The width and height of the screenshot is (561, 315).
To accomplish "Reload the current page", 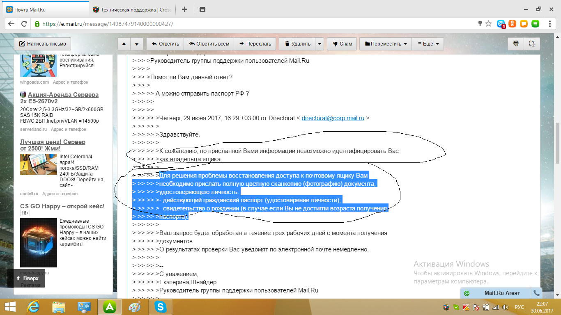I will [24, 24].
